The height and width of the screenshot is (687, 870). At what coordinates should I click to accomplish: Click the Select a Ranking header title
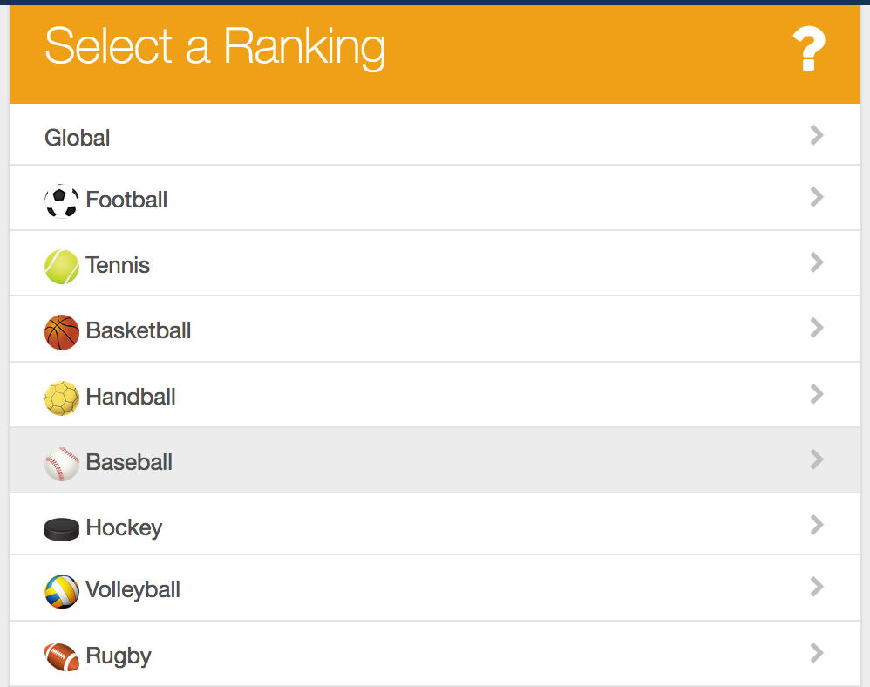(214, 48)
